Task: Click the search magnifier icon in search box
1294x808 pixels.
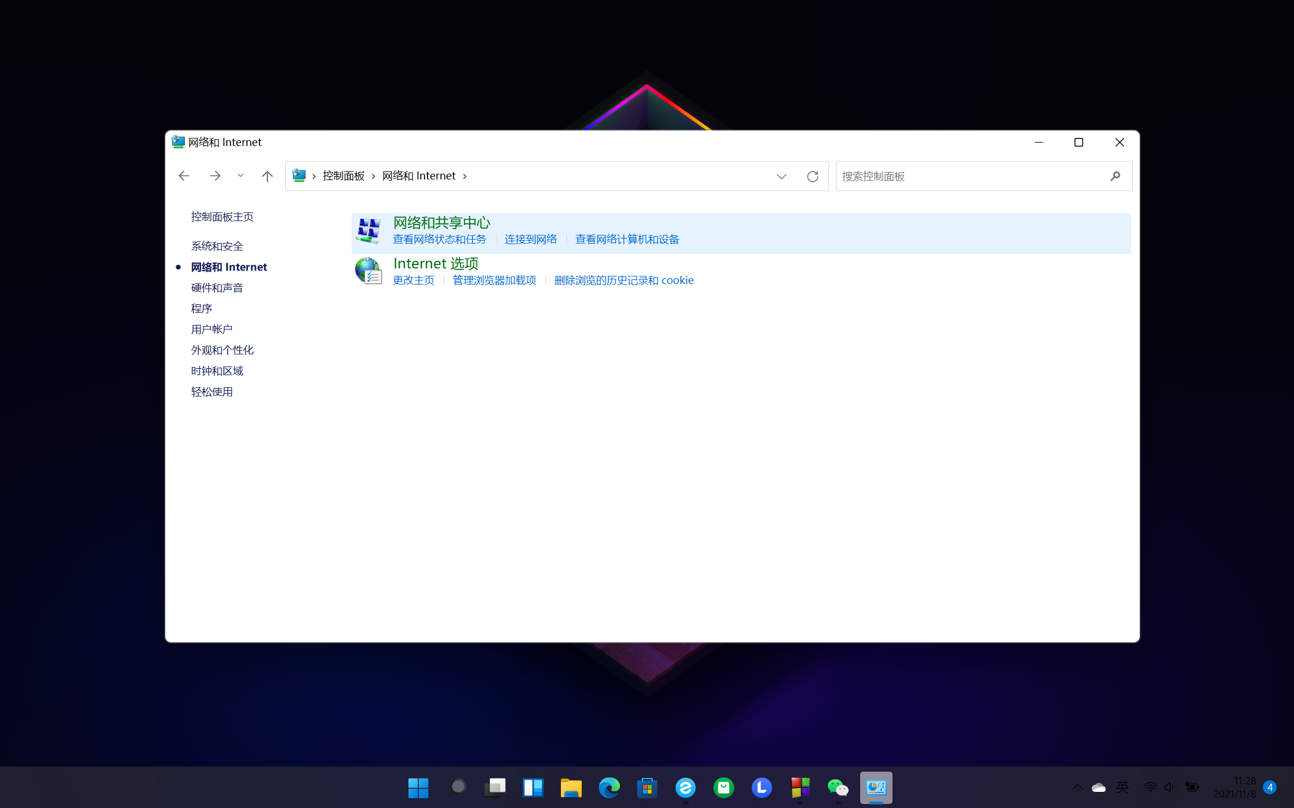Action: pyautogui.click(x=1115, y=176)
